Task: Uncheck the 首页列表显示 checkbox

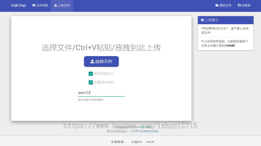Action: coord(91,74)
